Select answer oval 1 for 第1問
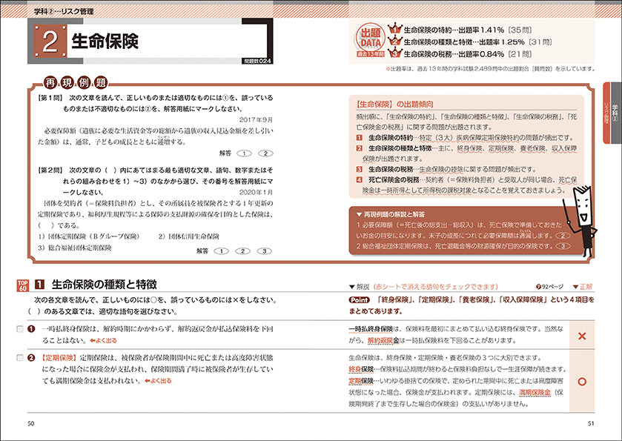The height and width of the screenshot is (441, 622). pos(245,153)
